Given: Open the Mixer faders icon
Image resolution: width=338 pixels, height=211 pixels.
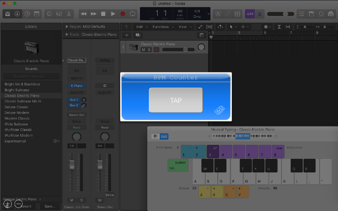Looking at the screenshot, I should tap(59, 14).
